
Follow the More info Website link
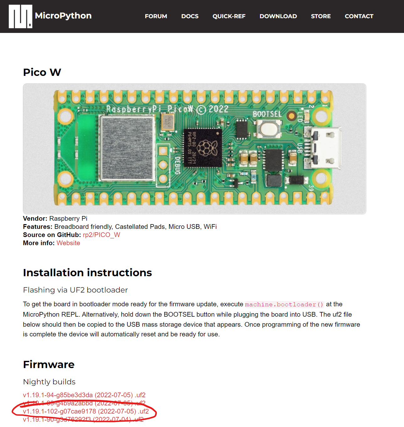point(68,243)
